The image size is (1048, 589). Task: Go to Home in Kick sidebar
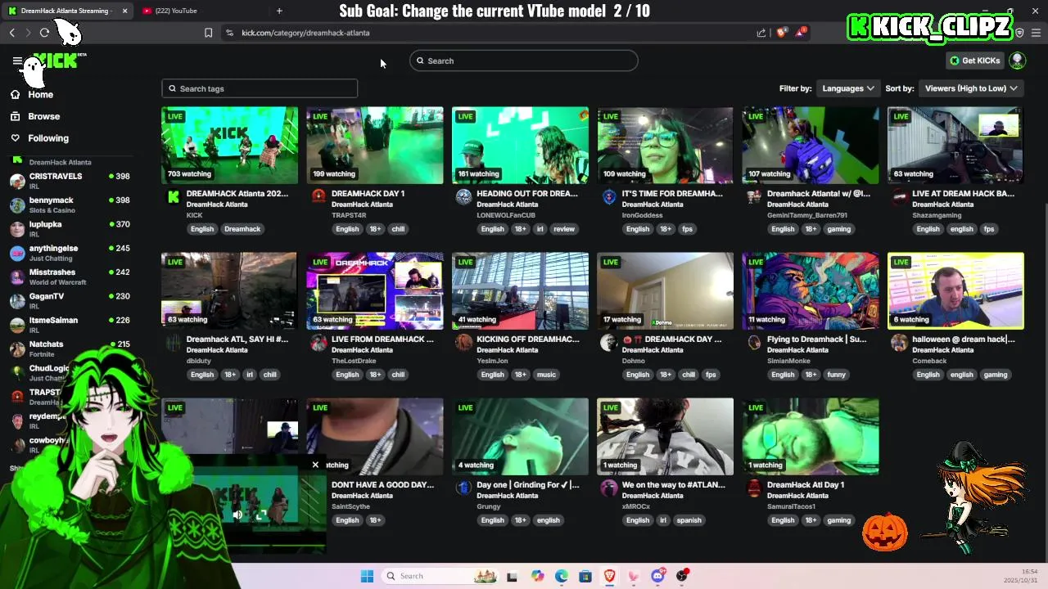click(40, 95)
